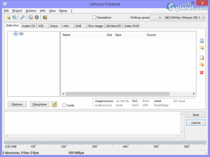Open the Info menu
This screenshot has width=210, height=157.
[42, 11]
